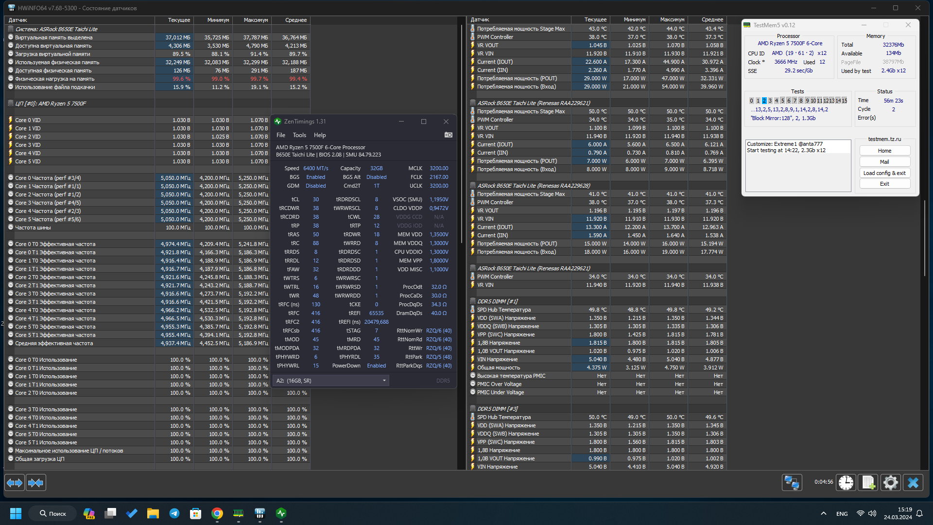This screenshot has width=933, height=525.
Task: Open the ZenTimings DIMM slot A2 dropdown
Action: [x=330, y=381]
